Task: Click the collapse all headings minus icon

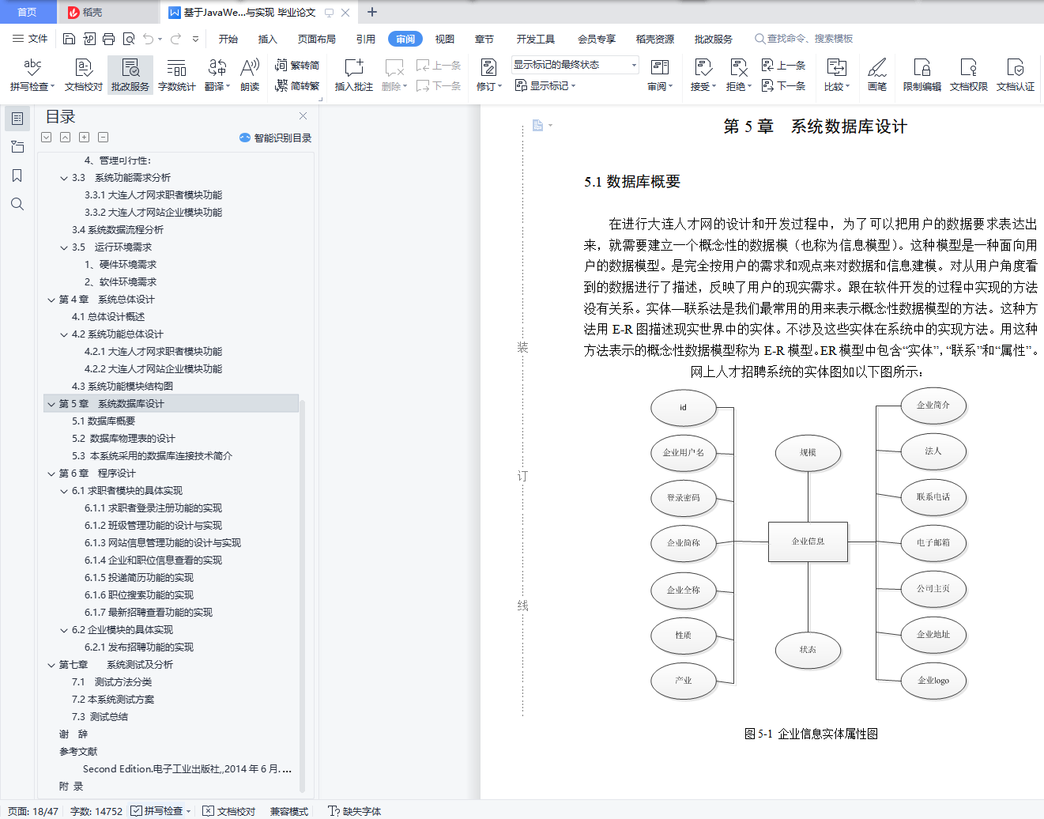Action: click(x=103, y=137)
